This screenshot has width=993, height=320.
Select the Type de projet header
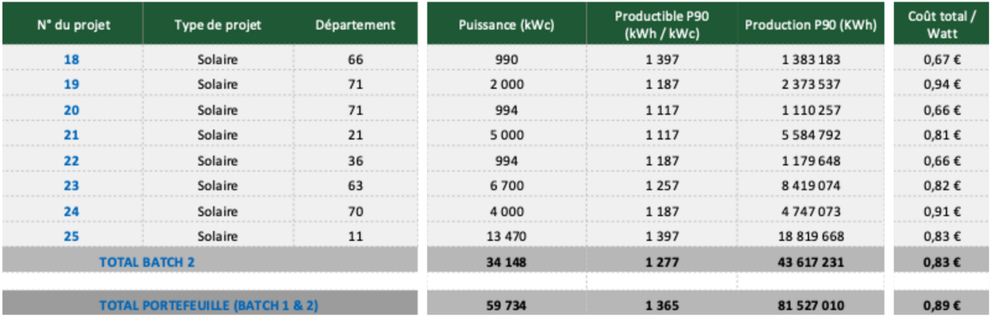[x=217, y=25]
